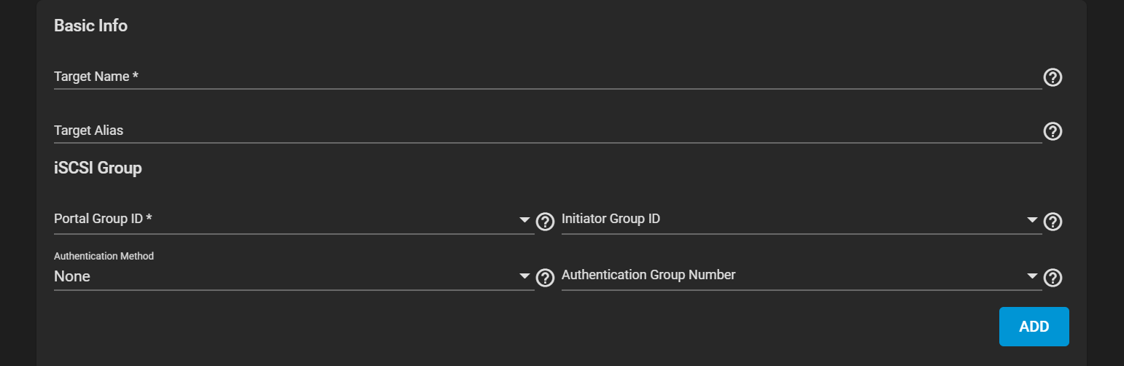The height and width of the screenshot is (366, 1124).
Task: Open help tooltip for Target Name
Action: click(1053, 77)
